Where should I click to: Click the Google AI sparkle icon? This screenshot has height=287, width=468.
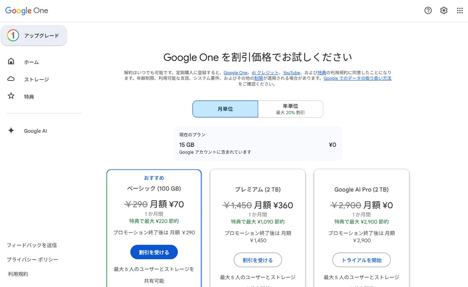11,131
